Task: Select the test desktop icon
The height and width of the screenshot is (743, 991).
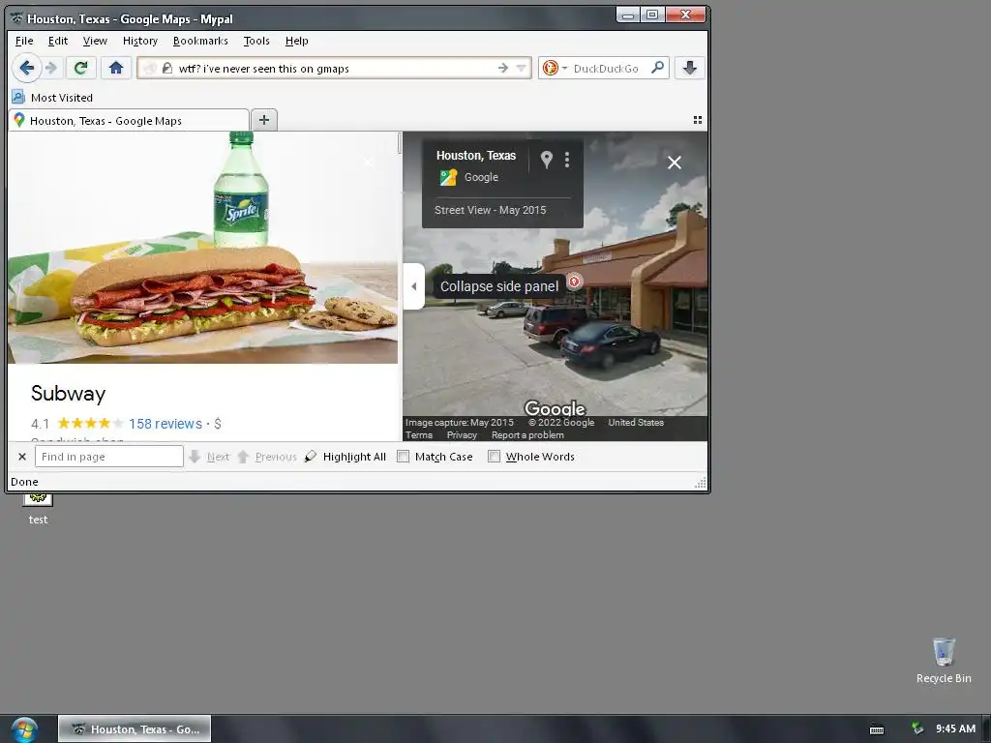Action: pos(38,511)
